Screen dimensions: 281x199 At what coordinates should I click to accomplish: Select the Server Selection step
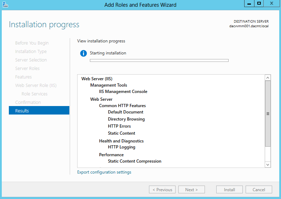tap(31, 60)
